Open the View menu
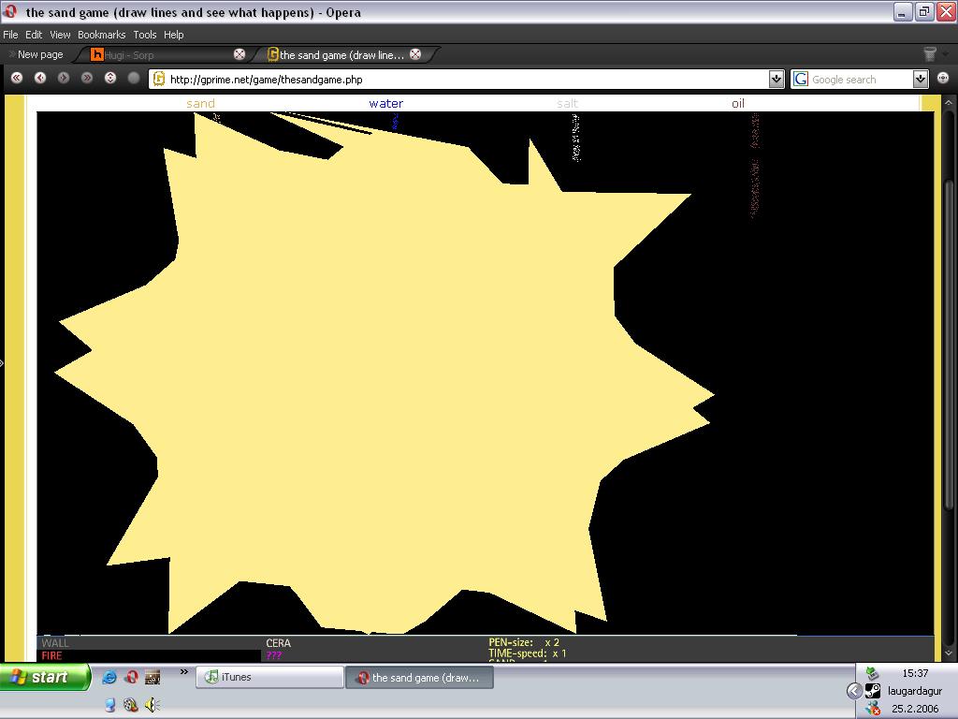This screenshot has width=958, height=719. pyautogui.click(x=60, y=35)
